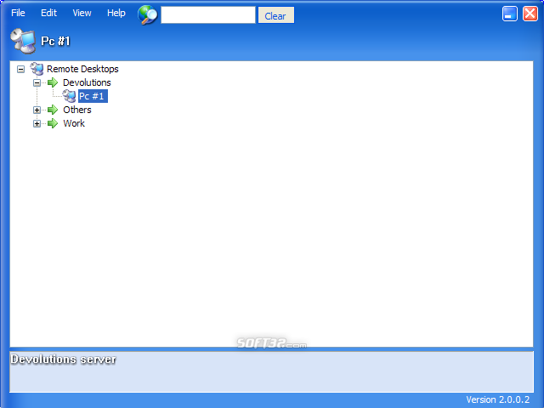Click the Version 2.0.0.2 label
The height and width of the screenshot is (408, 544).
[497, 399]
